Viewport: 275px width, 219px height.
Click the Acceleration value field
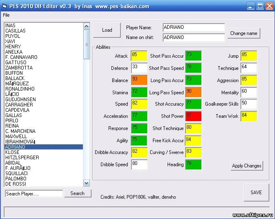(x=139, y=116)
